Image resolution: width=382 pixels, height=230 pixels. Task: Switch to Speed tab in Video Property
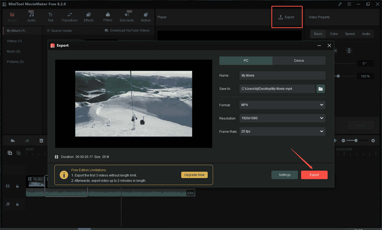point(350,34)
